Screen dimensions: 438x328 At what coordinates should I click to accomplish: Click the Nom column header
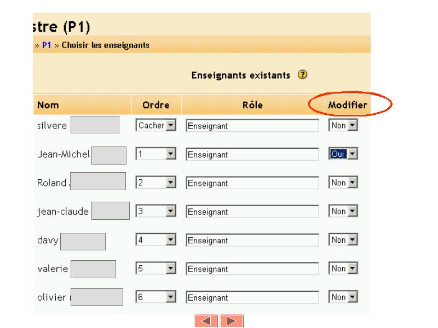pyautogui.click(x=48, y=104)
